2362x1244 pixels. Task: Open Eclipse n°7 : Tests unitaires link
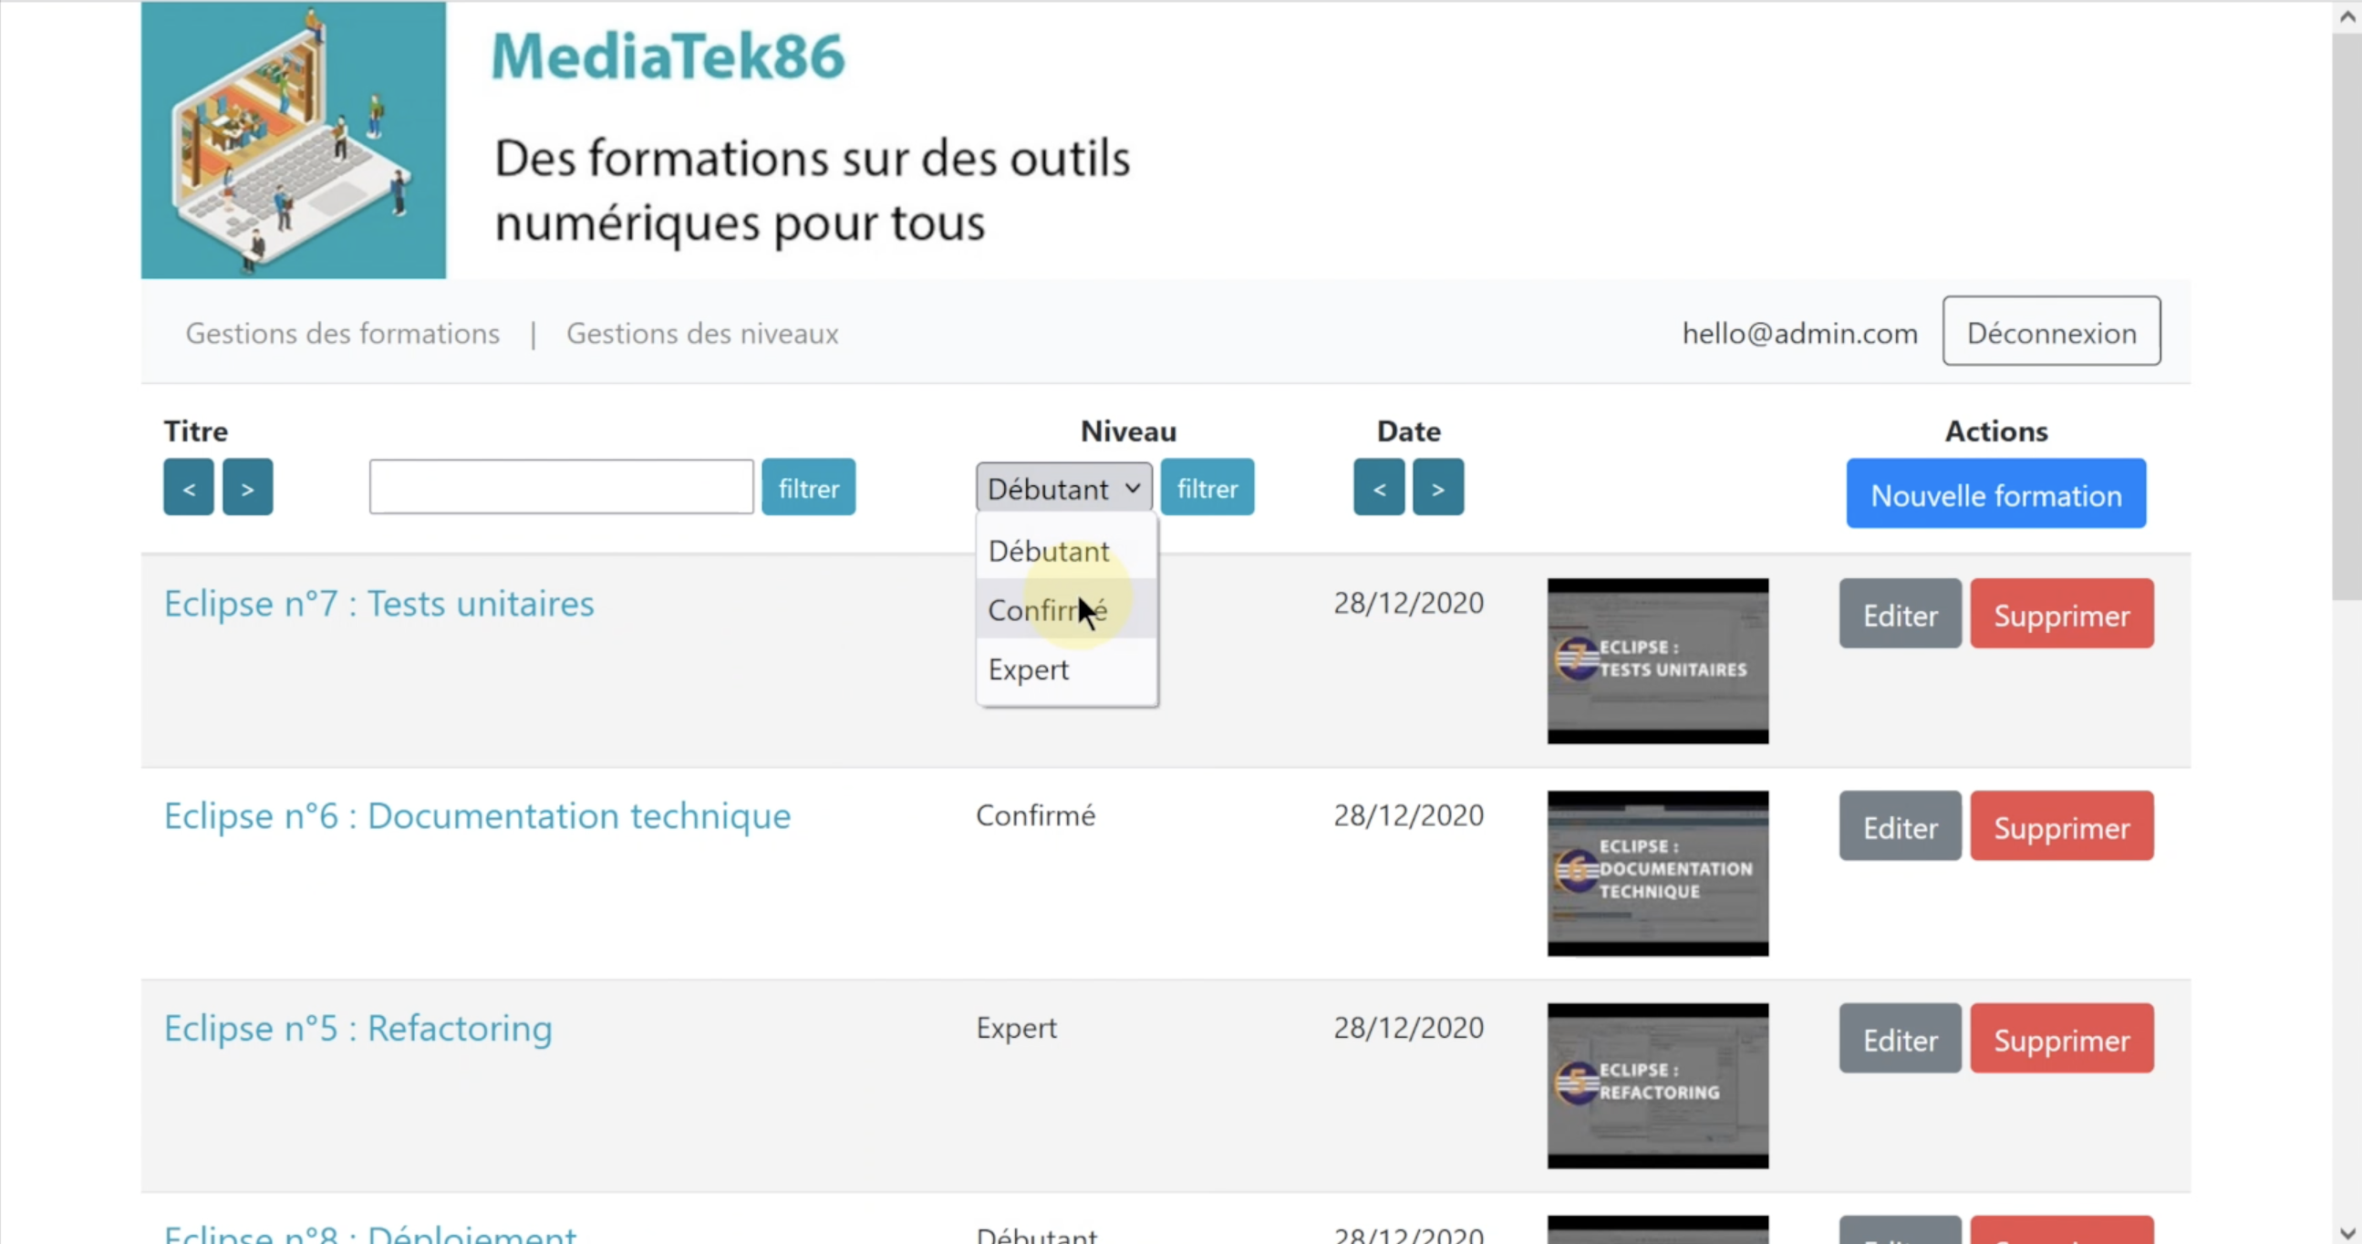[x=379, y=603]
